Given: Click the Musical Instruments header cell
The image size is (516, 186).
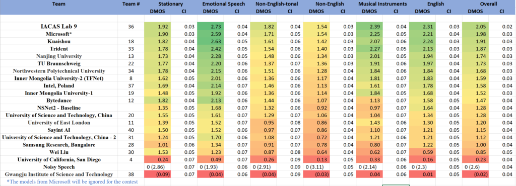Looking at the screenshot, I should [x=382, y=4].
